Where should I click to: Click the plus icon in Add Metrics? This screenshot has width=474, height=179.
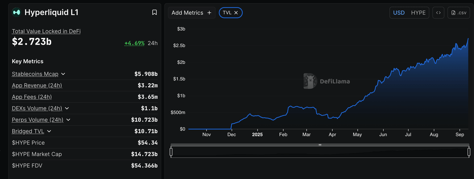(x=209, y=13)
